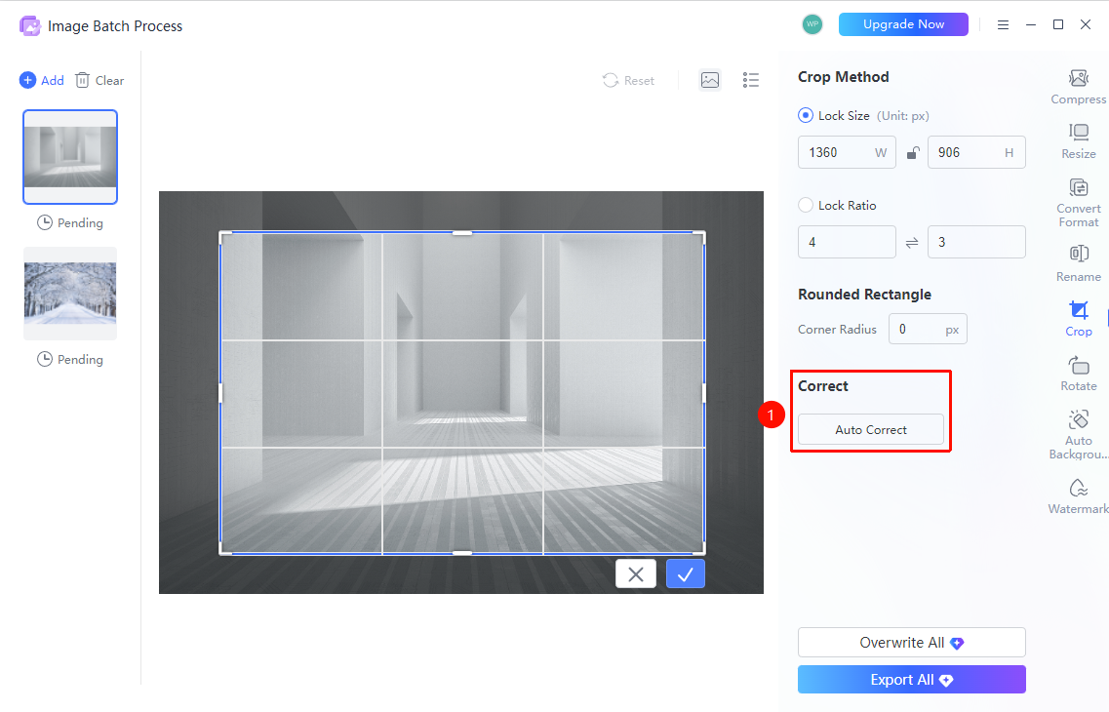
Task: Open the Rename tool
Action: coord(1078,263)
